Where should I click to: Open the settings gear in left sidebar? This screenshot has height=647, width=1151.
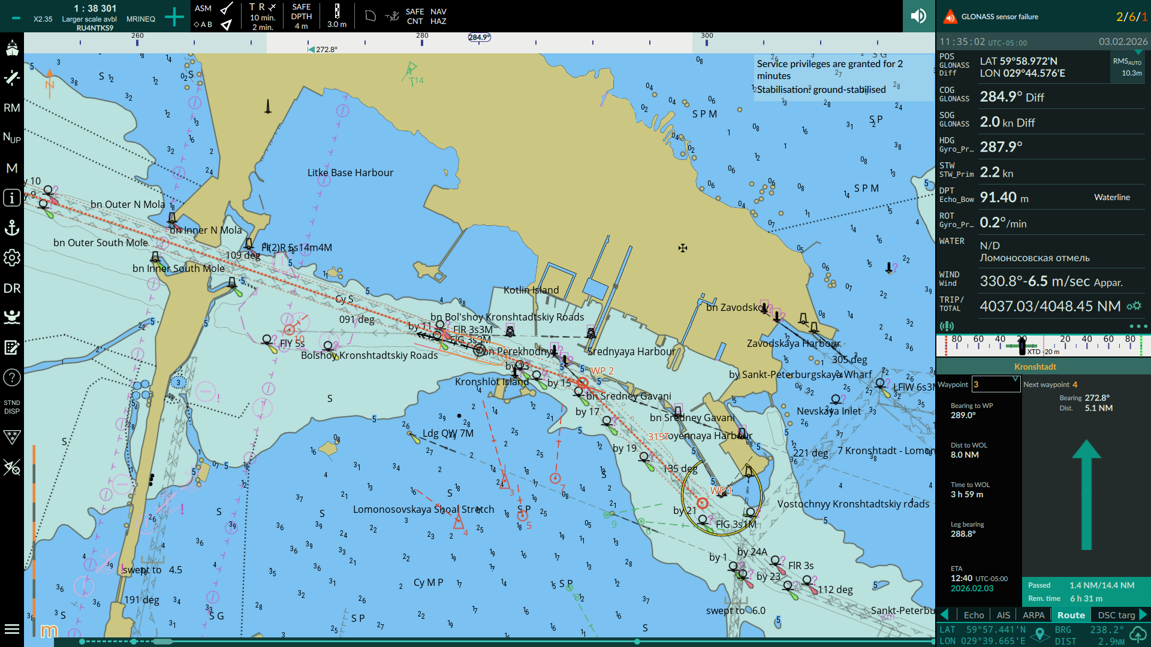click(12, 258)
